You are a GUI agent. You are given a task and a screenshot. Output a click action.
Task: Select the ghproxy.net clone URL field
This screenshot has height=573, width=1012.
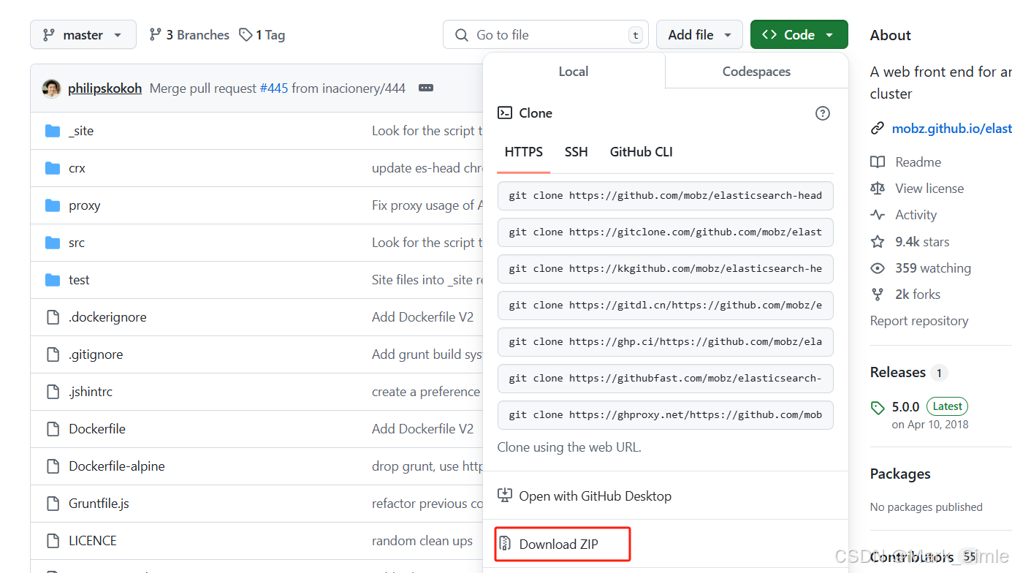pyautogui.click(x=666, y=415)
